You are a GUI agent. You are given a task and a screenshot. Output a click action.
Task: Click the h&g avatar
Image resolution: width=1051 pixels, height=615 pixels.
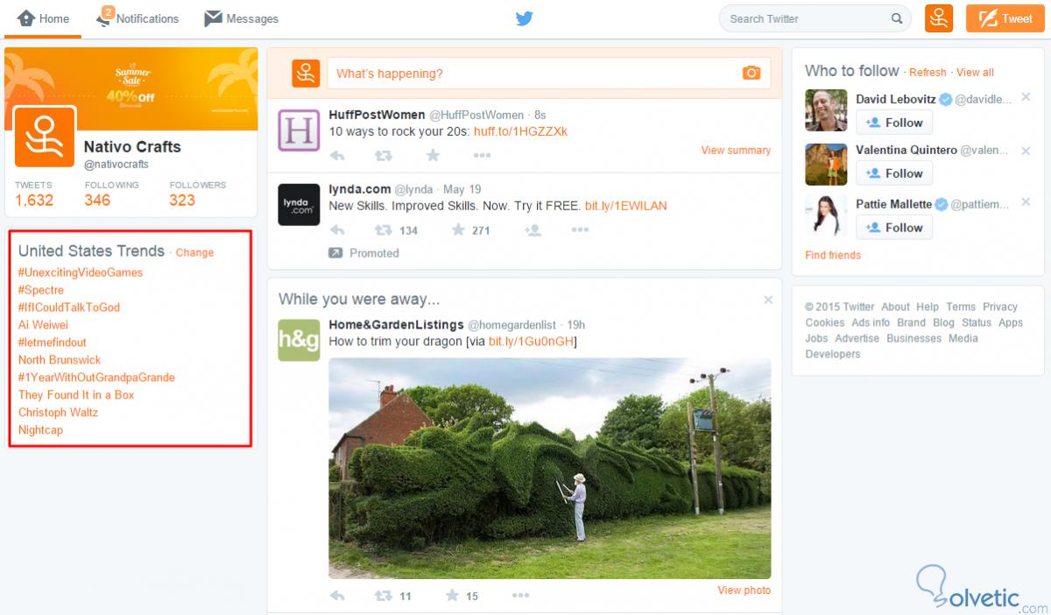click(299, 341)
